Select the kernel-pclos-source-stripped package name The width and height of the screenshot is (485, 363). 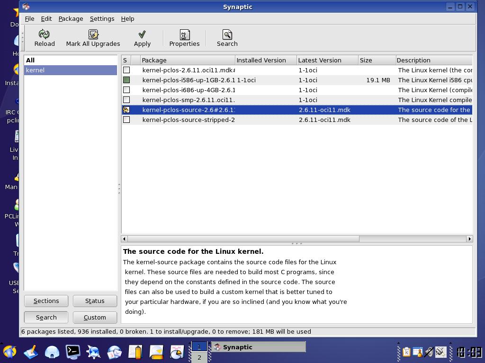point(189,120)
